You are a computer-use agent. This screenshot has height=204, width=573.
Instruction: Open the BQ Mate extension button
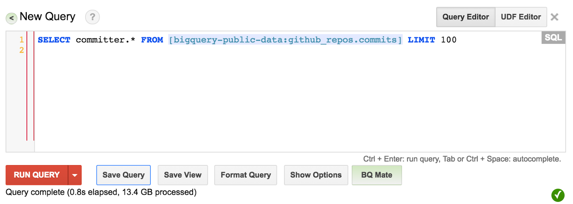pyautogui.click(x=377, y=175)
